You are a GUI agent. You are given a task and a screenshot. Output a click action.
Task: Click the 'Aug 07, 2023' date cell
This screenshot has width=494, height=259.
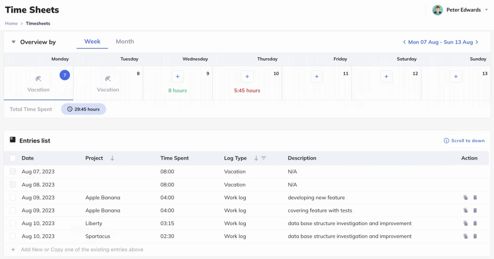[38, 172]
